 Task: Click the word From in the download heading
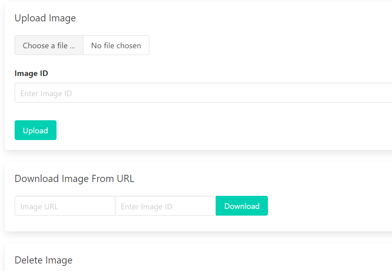[x=103, y=179]
